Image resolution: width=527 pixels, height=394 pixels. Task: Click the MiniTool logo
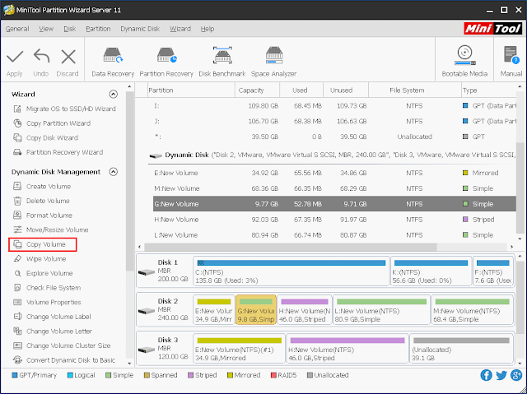492,29
